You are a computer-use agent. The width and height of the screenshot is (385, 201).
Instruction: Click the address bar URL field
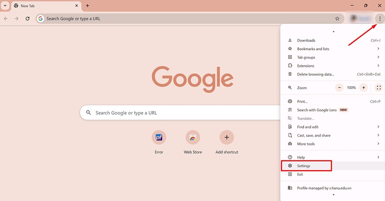[x=190, y=19]
